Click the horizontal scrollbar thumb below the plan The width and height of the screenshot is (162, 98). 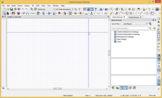tap(58, 89)
